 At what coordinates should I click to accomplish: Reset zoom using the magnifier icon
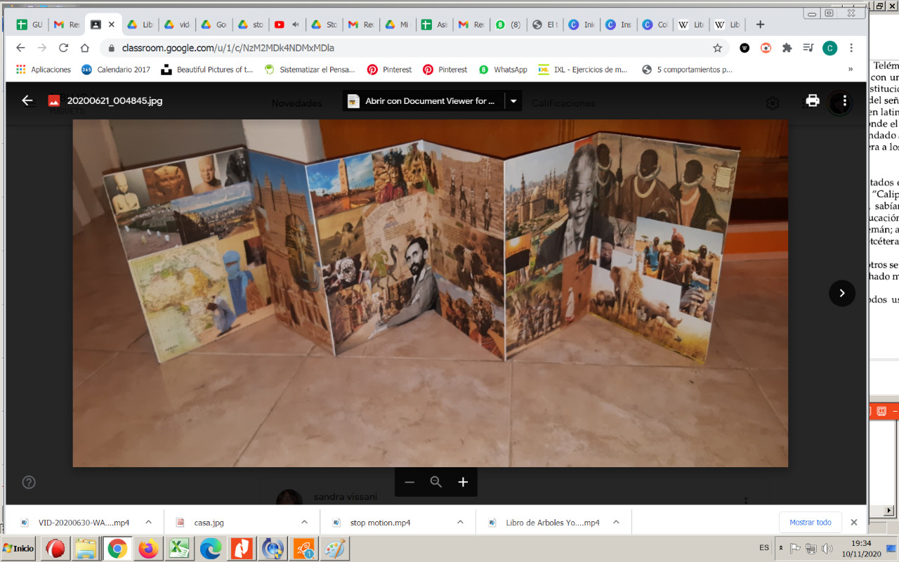(x=436, y=482)
